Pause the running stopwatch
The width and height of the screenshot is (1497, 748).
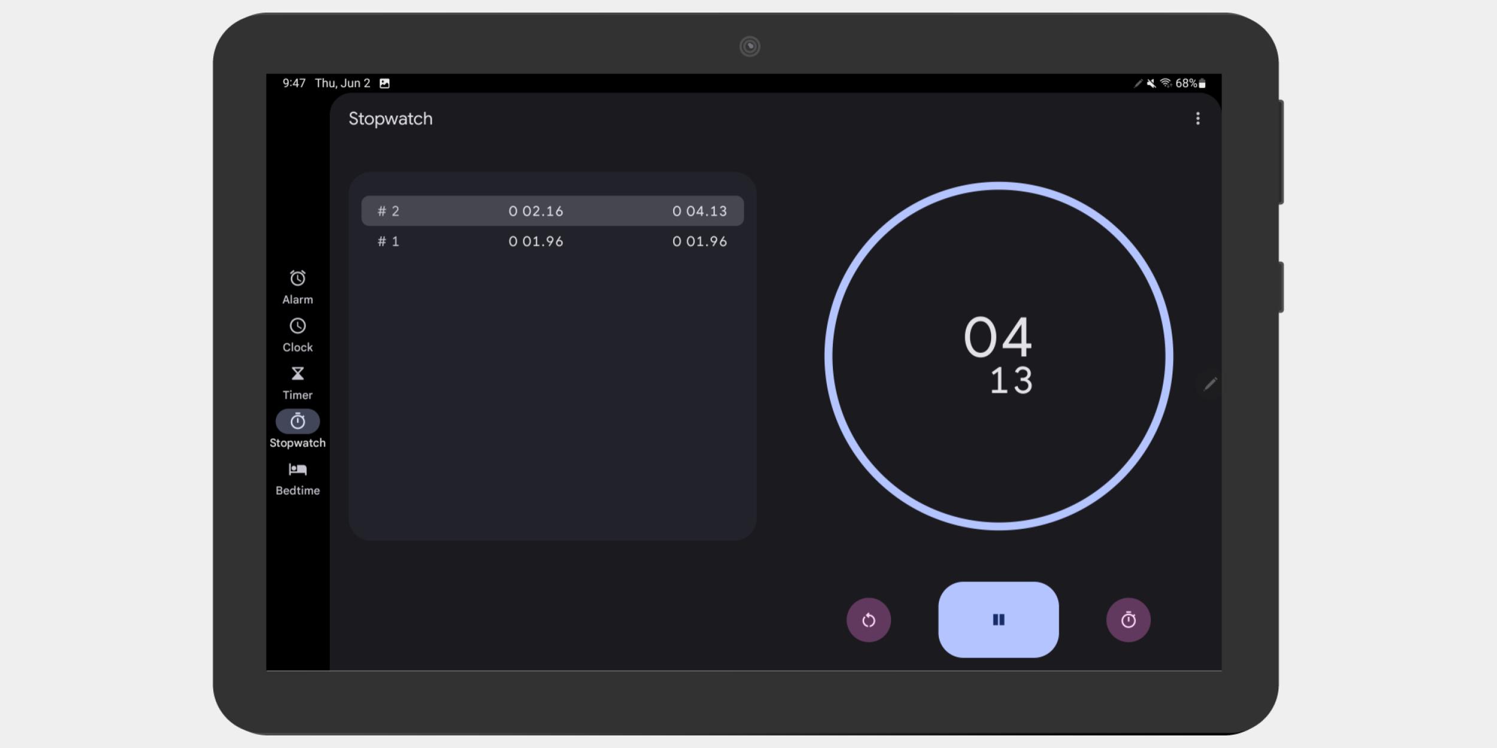click(x=998, y=619)
